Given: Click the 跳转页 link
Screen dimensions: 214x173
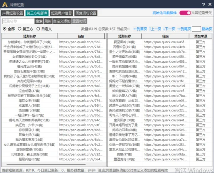Looking at the screenshot, I should [x=207, y=29].
